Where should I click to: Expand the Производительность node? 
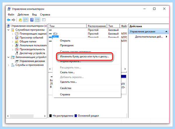13,49
